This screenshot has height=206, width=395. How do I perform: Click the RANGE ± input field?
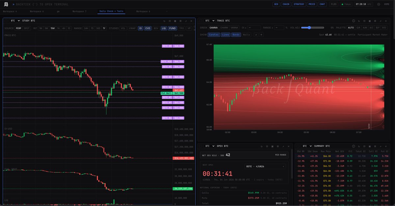[x=279, y=28]
